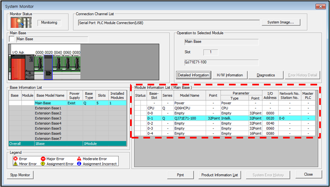Select Extension Base7 row
The image size is (330, 187).
[68, 138]
